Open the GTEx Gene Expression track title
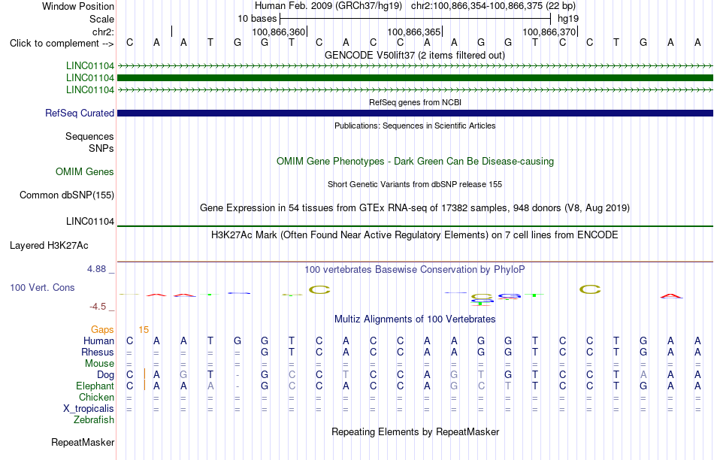 click(415, 207)
